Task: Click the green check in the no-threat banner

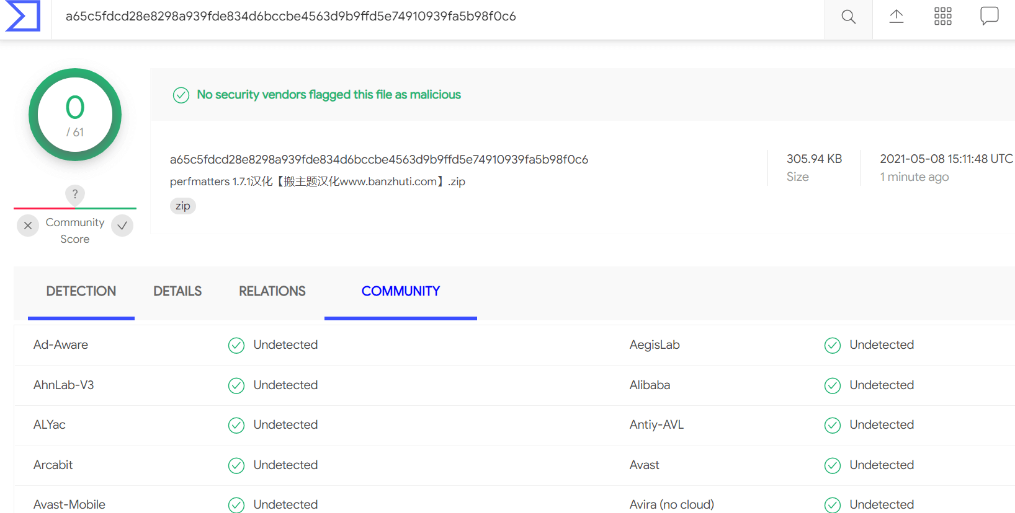Action: click(181, 95)
